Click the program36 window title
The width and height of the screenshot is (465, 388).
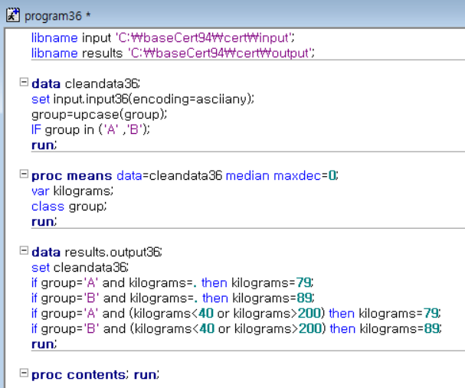57,16
